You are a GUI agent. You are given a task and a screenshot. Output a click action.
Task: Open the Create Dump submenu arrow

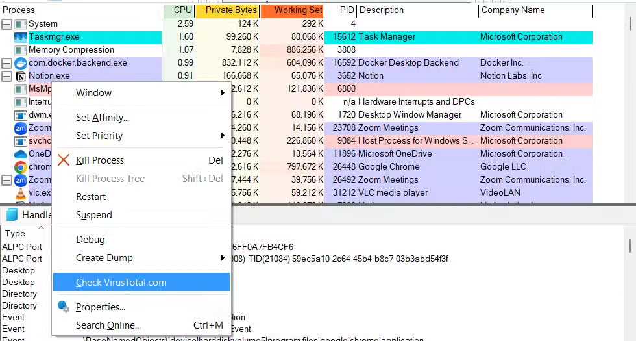[x=223, y=258]
